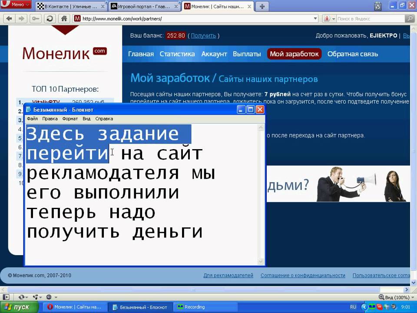
Task: Open the Статистика navigation link
Action: click(177, 54)
